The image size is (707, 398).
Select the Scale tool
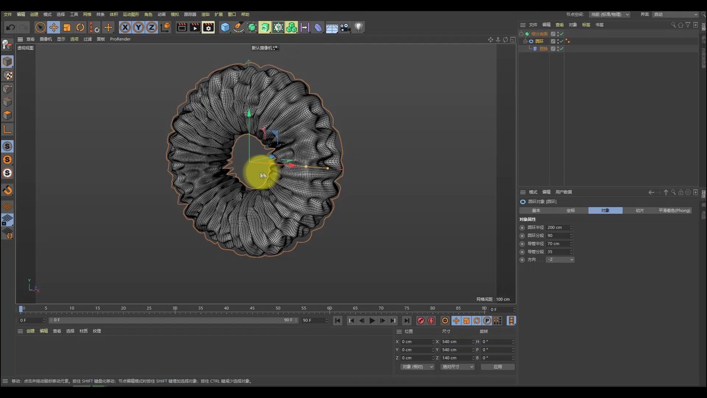point(67,27)
